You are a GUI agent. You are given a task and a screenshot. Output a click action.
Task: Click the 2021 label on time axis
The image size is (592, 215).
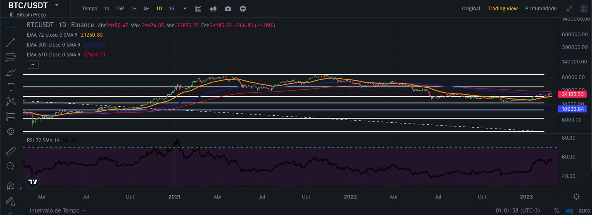(x=174, y=197)
